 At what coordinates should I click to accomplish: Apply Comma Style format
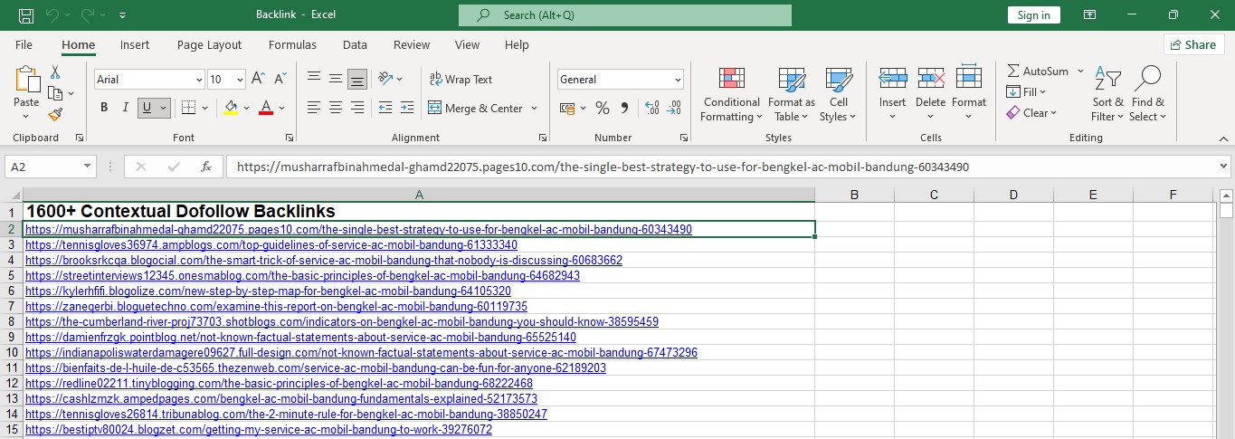click(625, 108)
